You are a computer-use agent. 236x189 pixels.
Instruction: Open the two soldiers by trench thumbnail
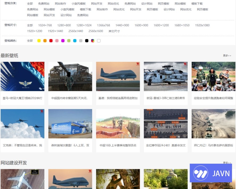coord(118,124)
